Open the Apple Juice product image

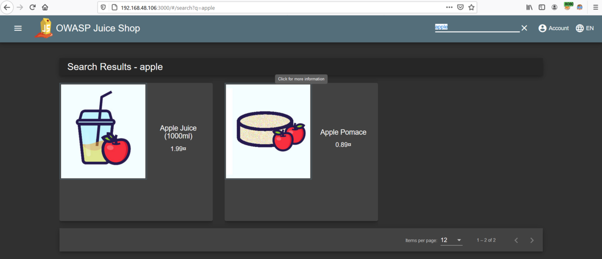[x=103, y=131]
